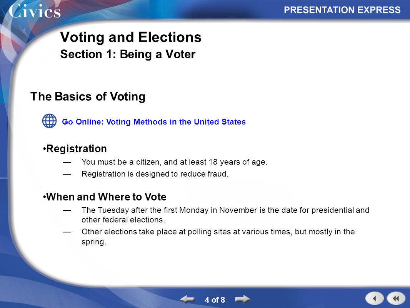Open Go Online: Voting Methods link
410x308 pixels.
[x=154, y=122]
